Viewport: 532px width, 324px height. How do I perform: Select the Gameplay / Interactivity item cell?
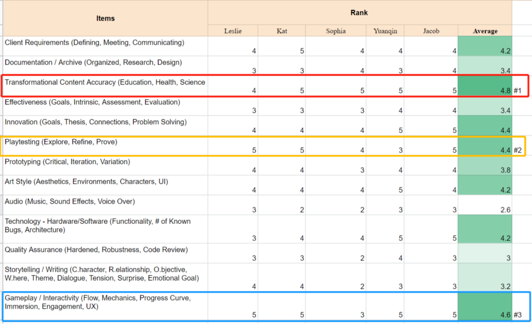105,306
